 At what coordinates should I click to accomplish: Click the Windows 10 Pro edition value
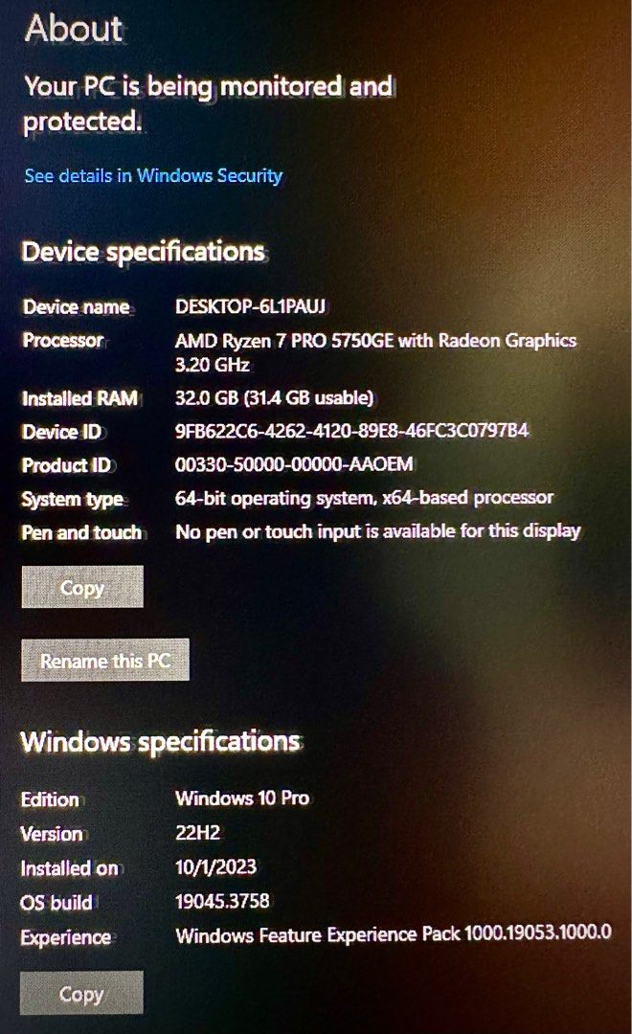pyautogui.click(x=242, y=798)
